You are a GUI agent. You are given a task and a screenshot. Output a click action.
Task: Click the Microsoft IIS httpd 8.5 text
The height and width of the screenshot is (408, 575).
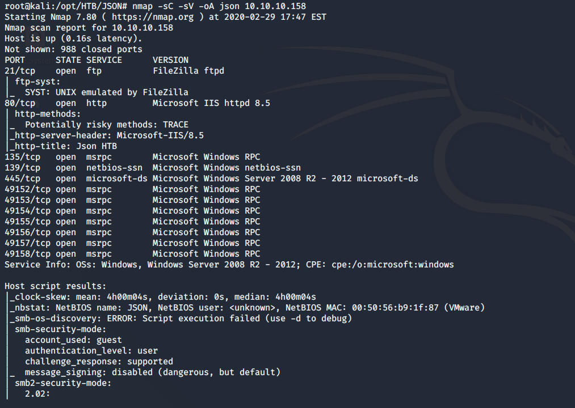point(211,103)
